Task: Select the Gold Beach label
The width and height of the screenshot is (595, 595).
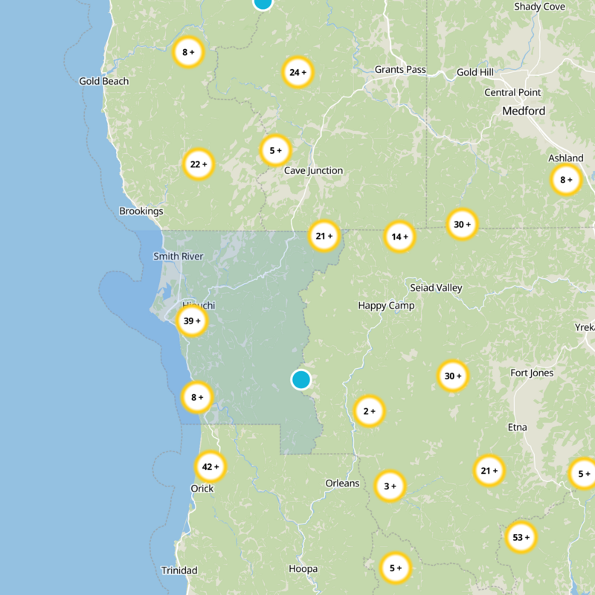Action: [103, 81]
